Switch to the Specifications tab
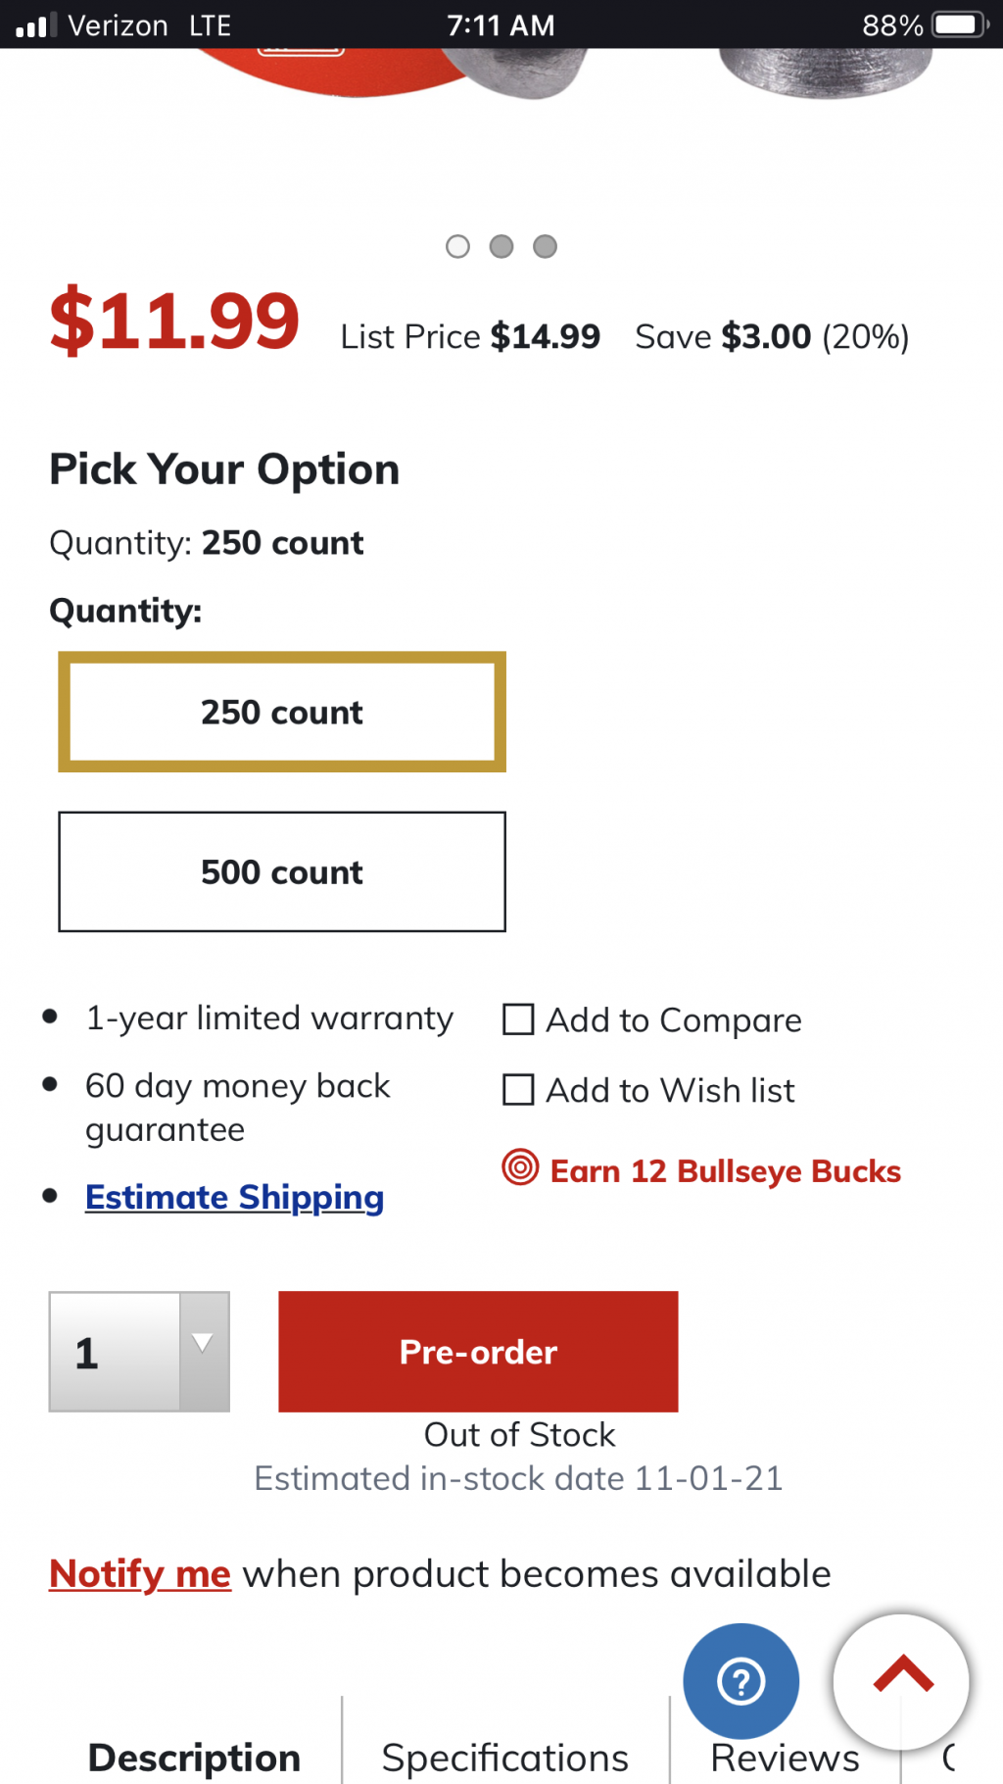This screenshot has width=1003, height=1784. click(504, 1758)
